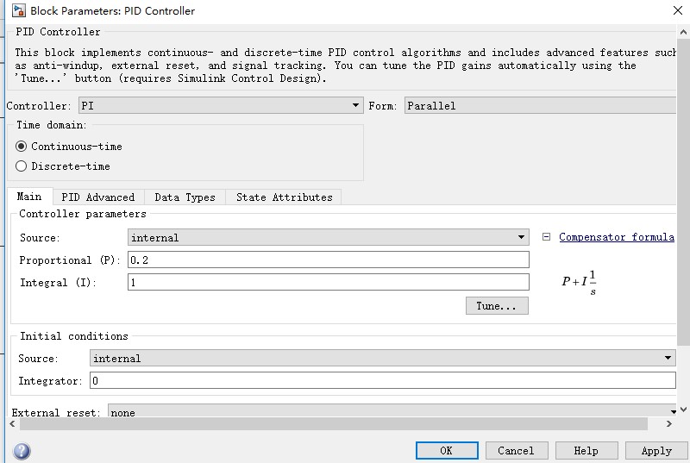Switch to the Data Types tab
The height and width of the screenshot is (463, 690).
pos(185,197)
